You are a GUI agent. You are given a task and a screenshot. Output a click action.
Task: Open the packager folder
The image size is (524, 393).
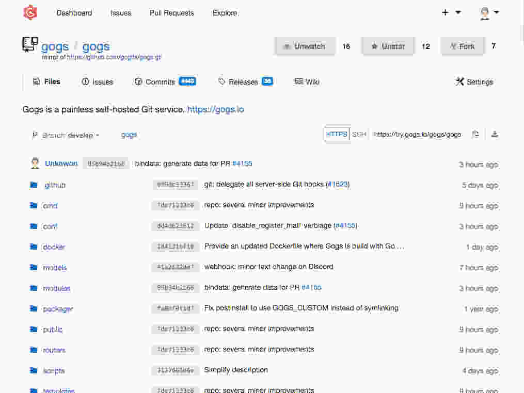pyautogui.click(x=58, y=309)
